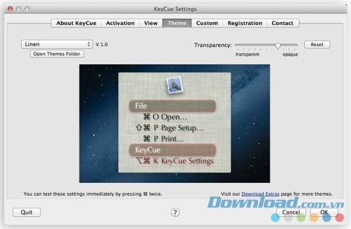The height and width of the screenshot is (229, 351).
Task: Confirm settings with OK
Action: pyautogui.click(x=324, y=212)
